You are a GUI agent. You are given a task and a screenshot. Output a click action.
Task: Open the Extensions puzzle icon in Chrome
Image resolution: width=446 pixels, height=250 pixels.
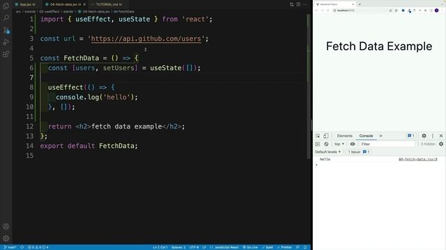pyautogui.click(x=425, y=10)
